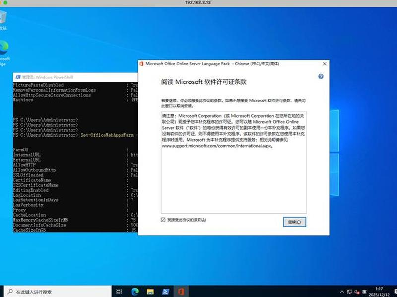Click the AllowOutboundHttp property in PowerShell

tap(34, 170)
